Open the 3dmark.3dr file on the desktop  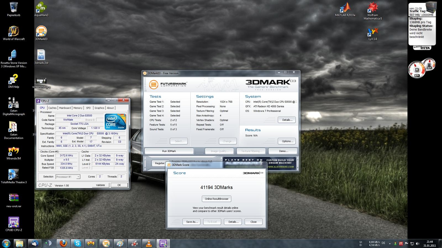[41, 57]
